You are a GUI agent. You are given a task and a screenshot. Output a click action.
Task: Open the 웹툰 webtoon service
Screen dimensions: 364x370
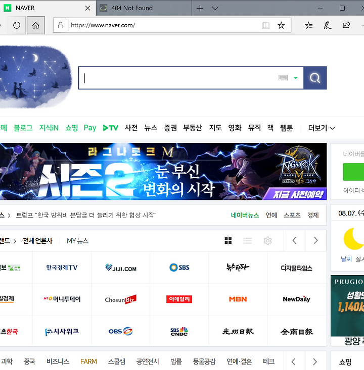coord(287,128)
